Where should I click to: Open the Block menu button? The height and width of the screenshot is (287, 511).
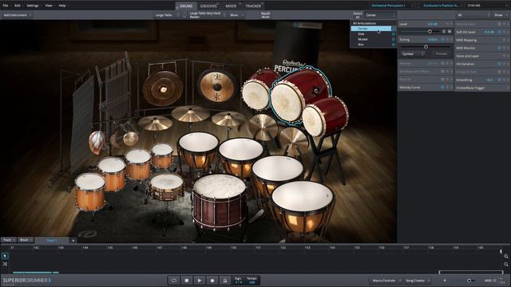pyautogui.click(x=26, y=240)
